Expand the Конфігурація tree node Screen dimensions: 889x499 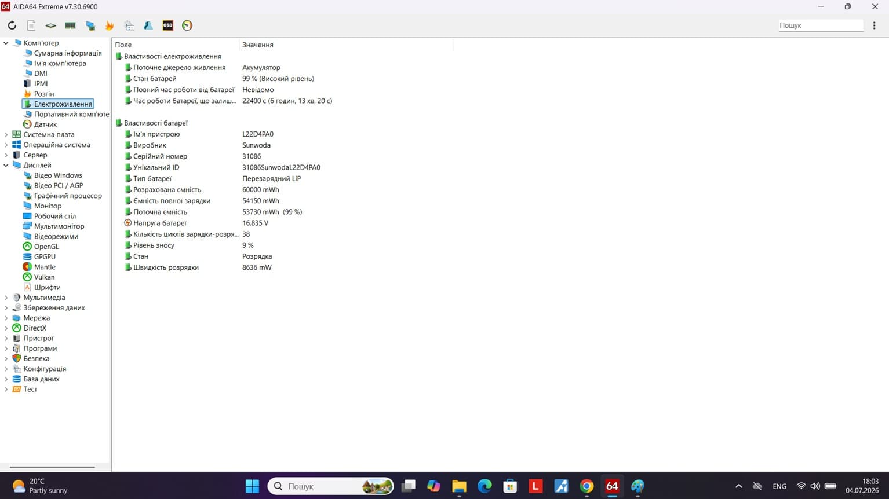point(6,369)
